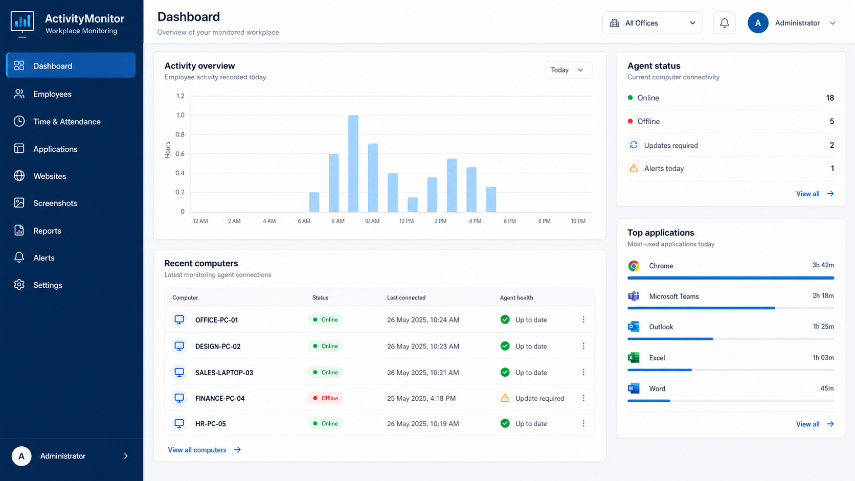855x481 pixels.
Task: Click the monitor icon for OFFICE-PC-01
Action: point(179,319)
